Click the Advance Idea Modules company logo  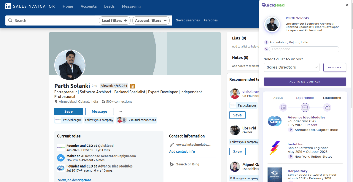pyautogui.click(x=275, y=121)
